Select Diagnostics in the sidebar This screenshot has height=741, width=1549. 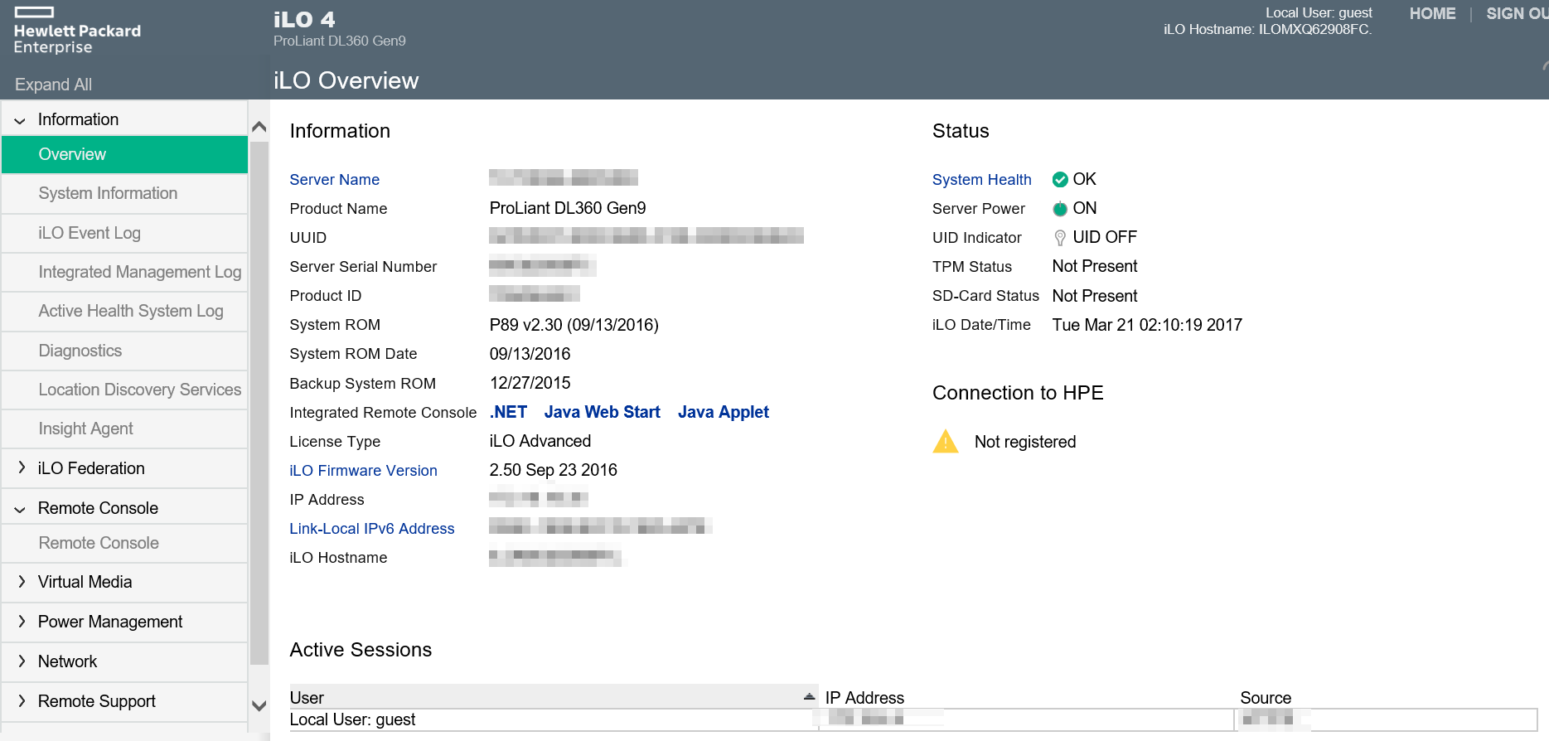click(80, 351)
